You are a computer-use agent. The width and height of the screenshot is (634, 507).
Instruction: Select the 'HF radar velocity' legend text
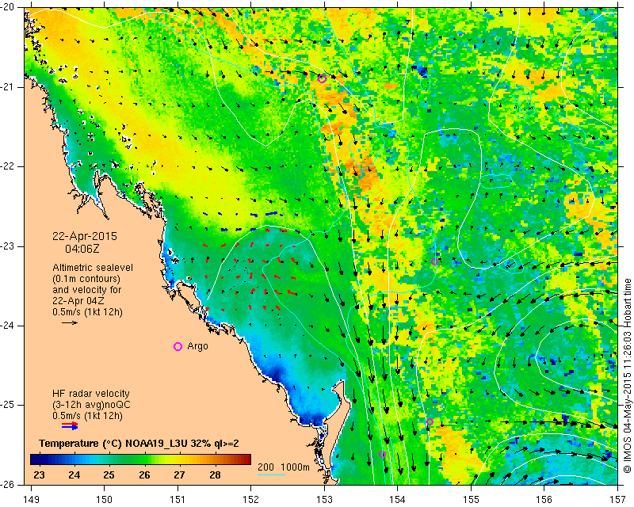91,394
